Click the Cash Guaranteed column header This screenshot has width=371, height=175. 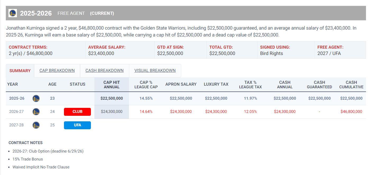tap(319, 85)
